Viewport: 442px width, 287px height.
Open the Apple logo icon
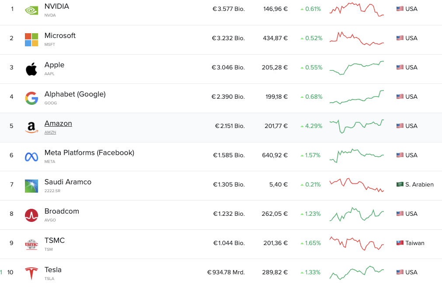[31, 69]
